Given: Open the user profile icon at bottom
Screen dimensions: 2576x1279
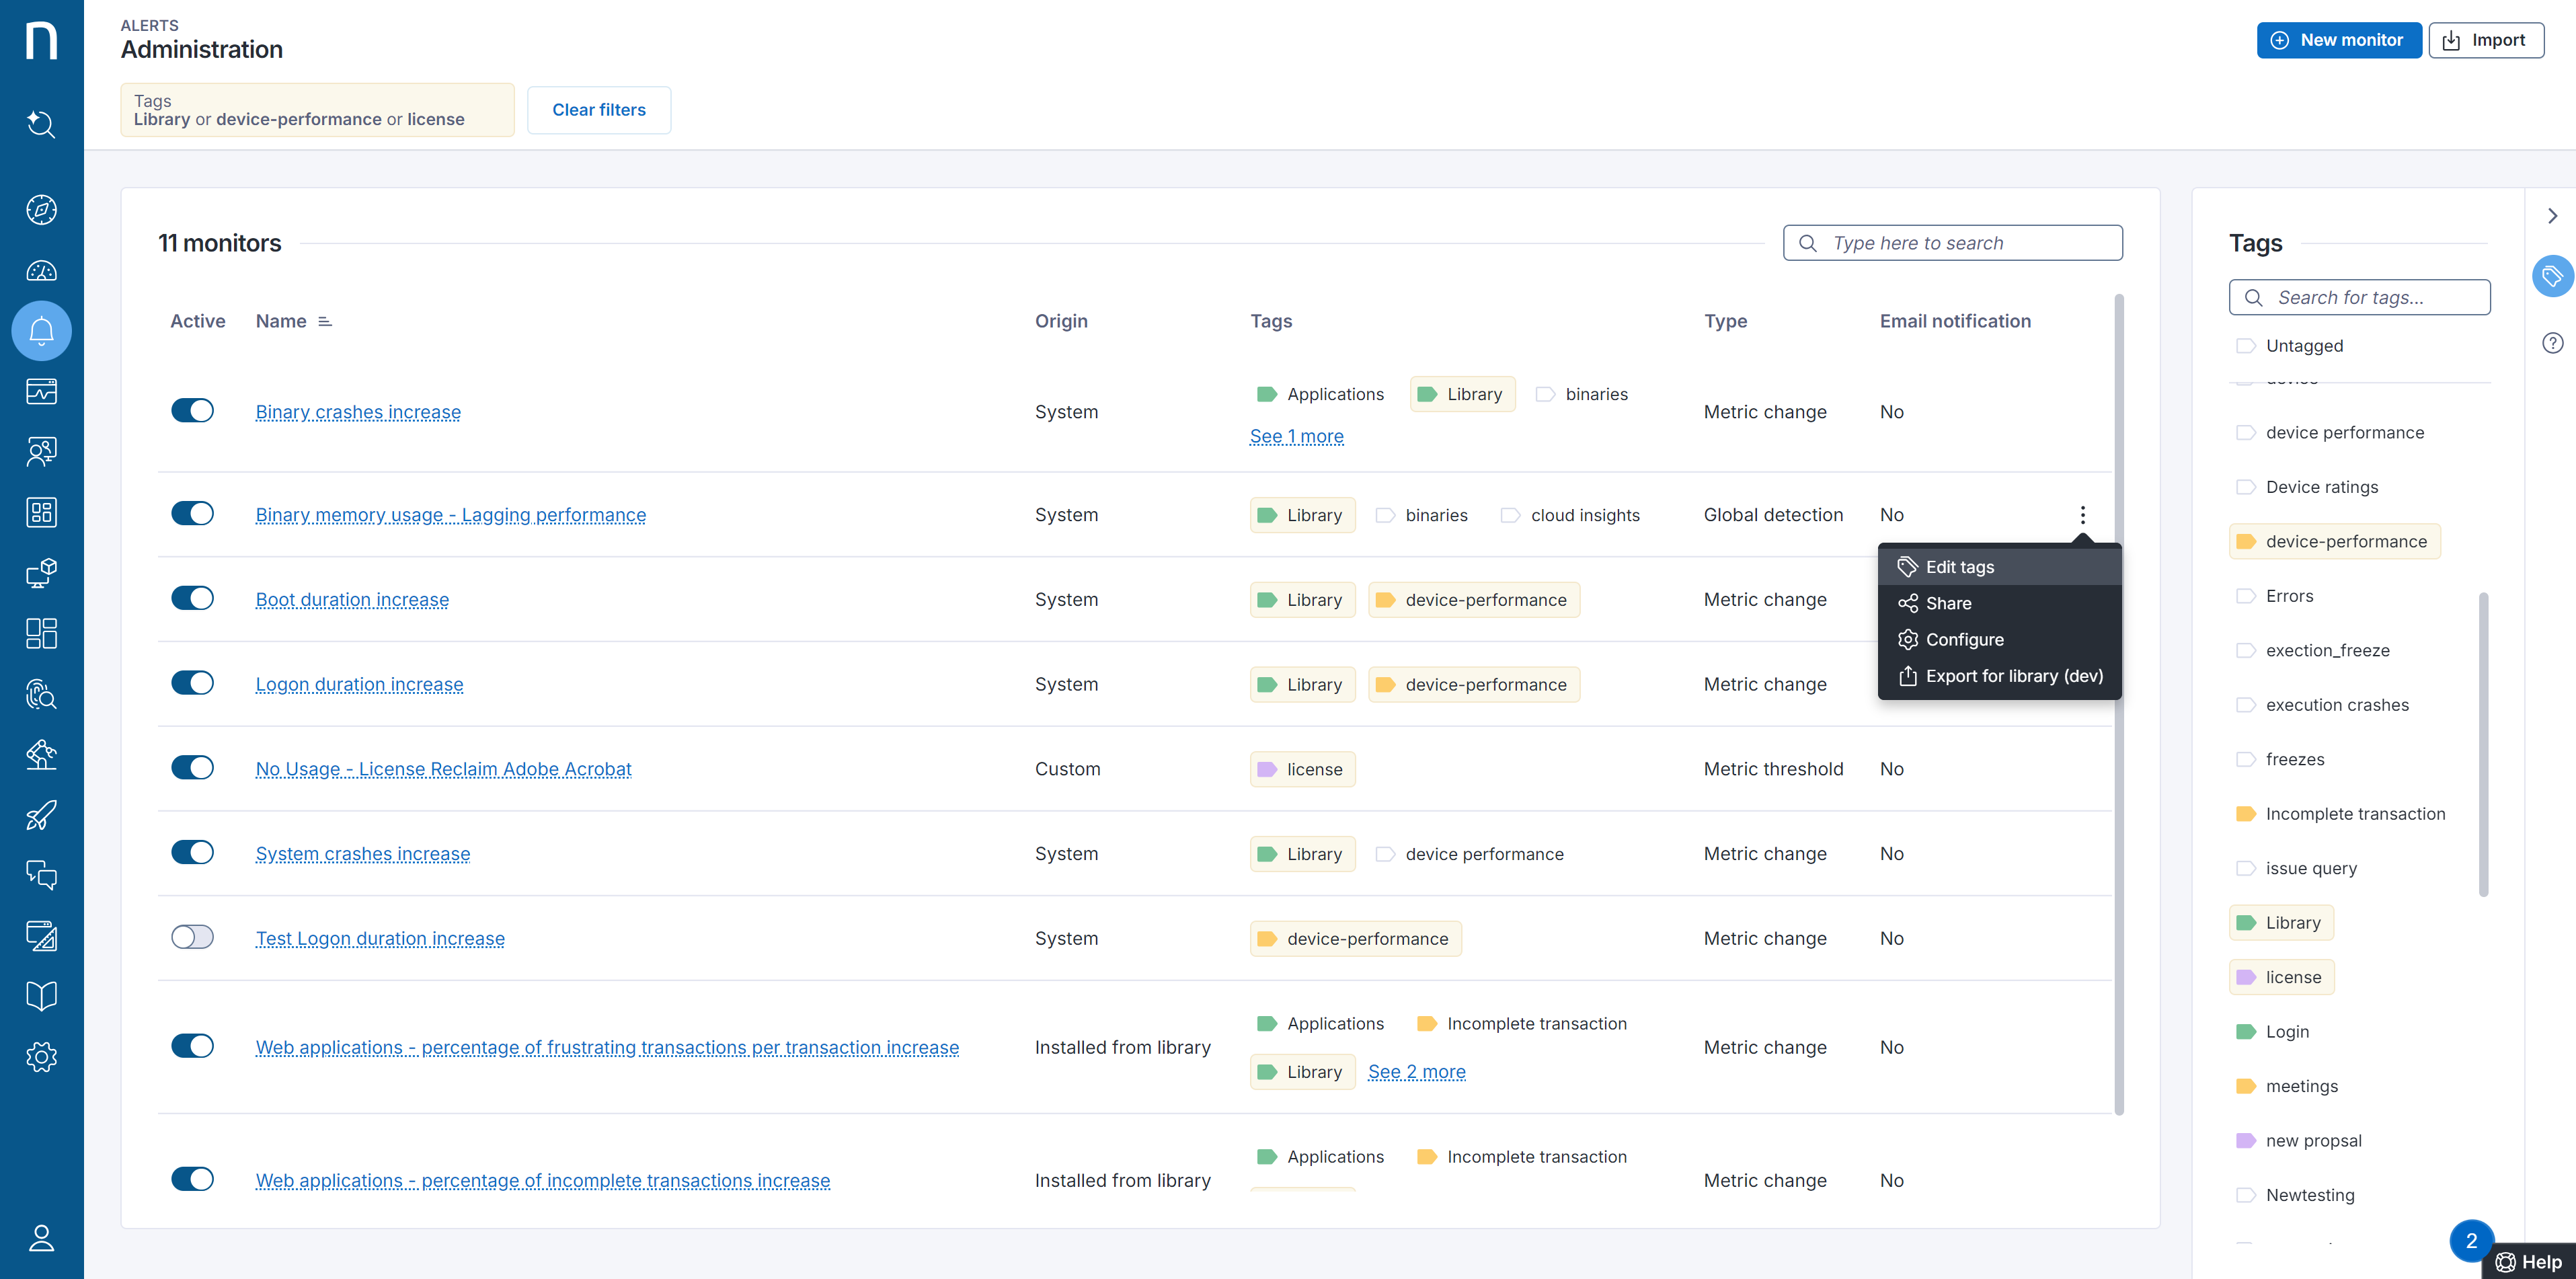Looking at the screenshot, I should click(x=41, y=1238).
